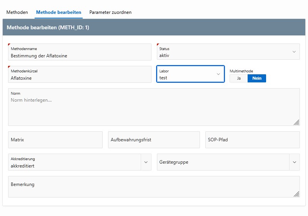Select the Methode bearbeiten tab
The image size is (308, 216).
click(58, 12)
